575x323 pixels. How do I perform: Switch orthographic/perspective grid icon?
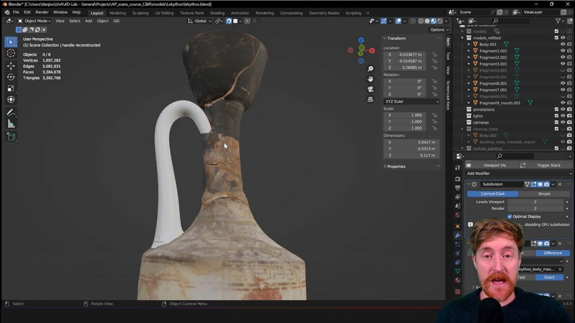[x=370, y=100]
